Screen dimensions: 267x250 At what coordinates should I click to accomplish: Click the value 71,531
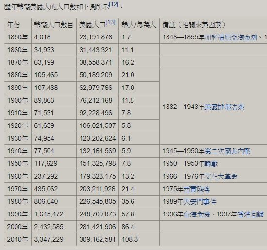coord(44,113)
